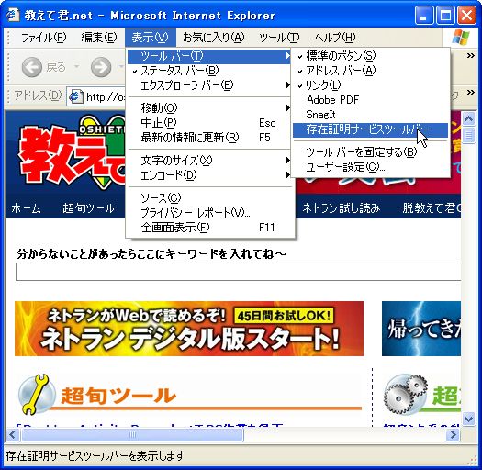Viewport: 482px width, 470px height.
Task: Open the ヘルプ(H) menu
Action: (x=335, y=38)
